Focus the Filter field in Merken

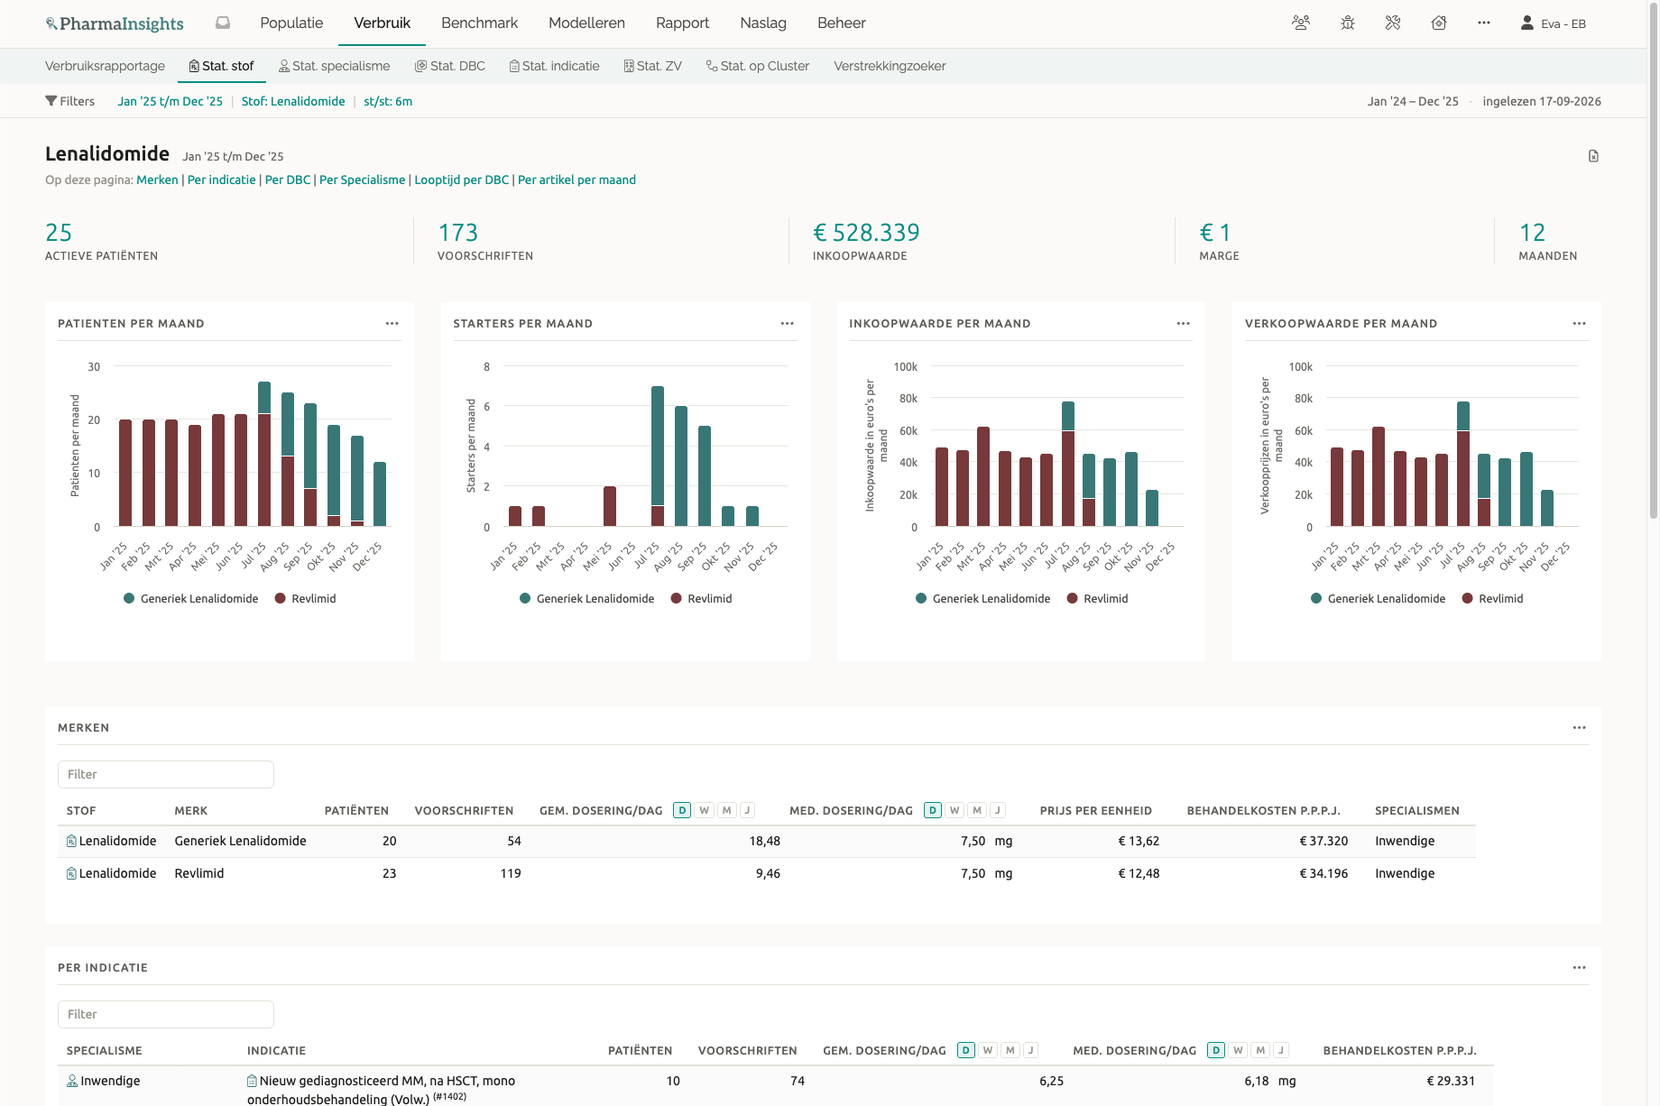coord(166,774)
